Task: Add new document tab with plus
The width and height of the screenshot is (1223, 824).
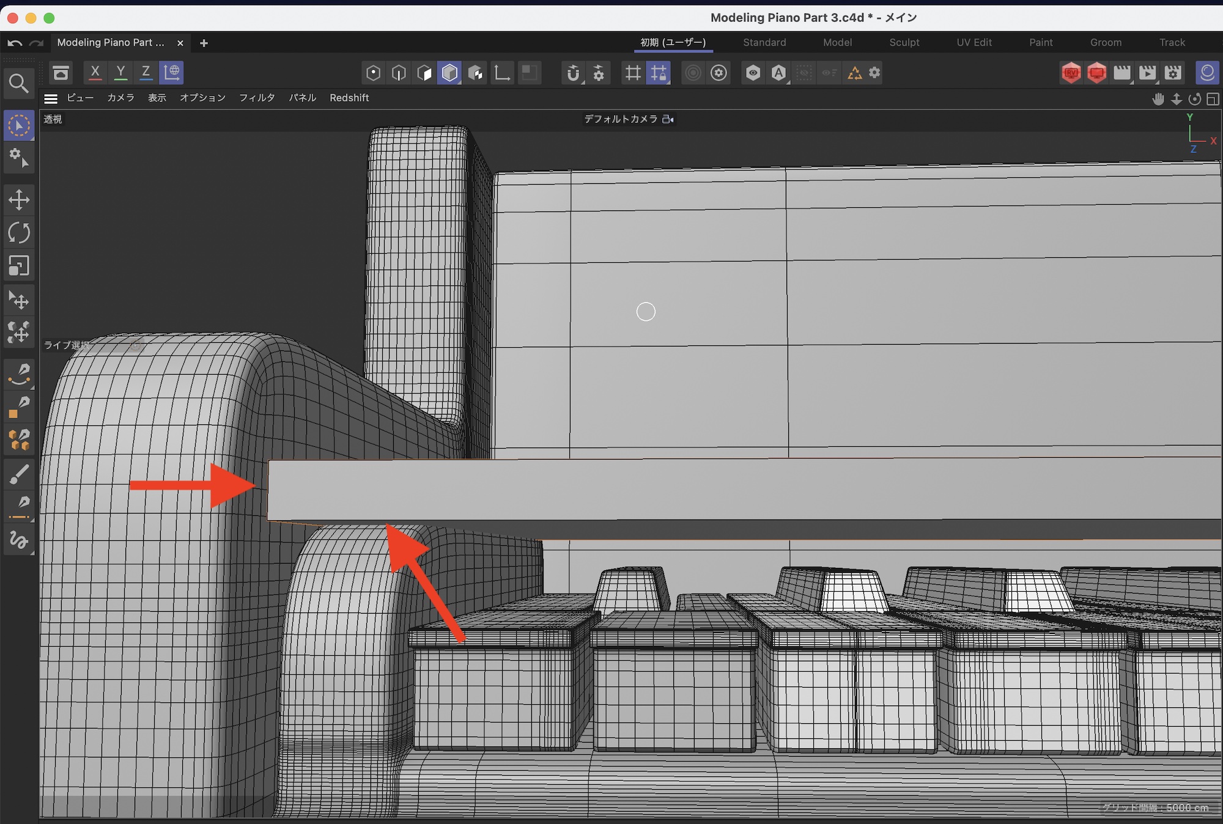Action: pos(204,43)
